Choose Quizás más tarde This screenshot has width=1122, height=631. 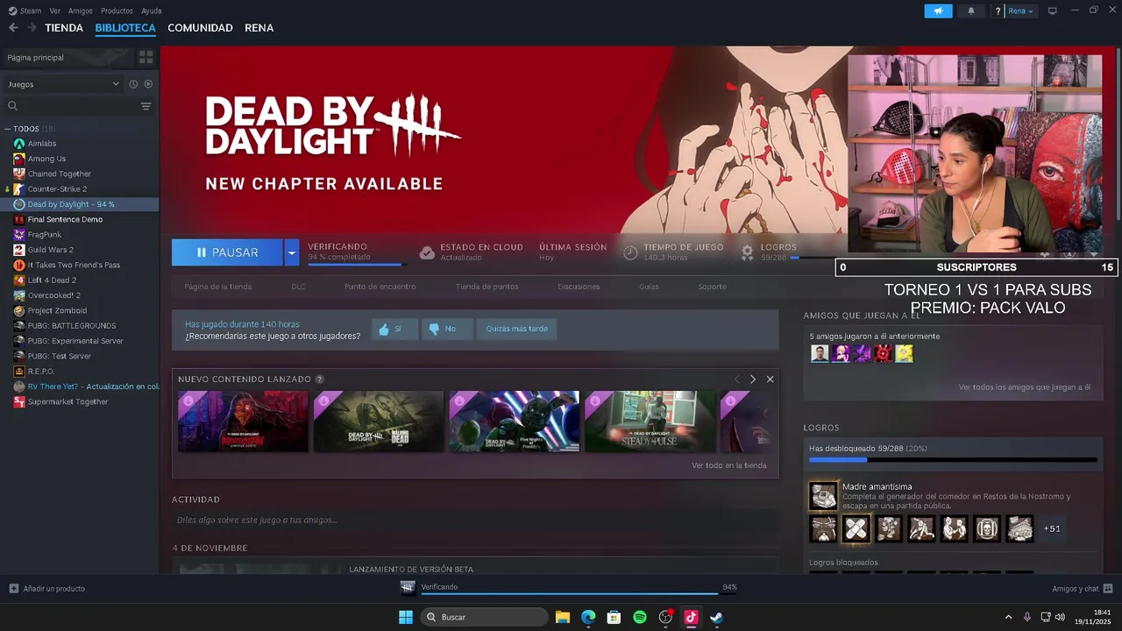click(x=516, y=329)
